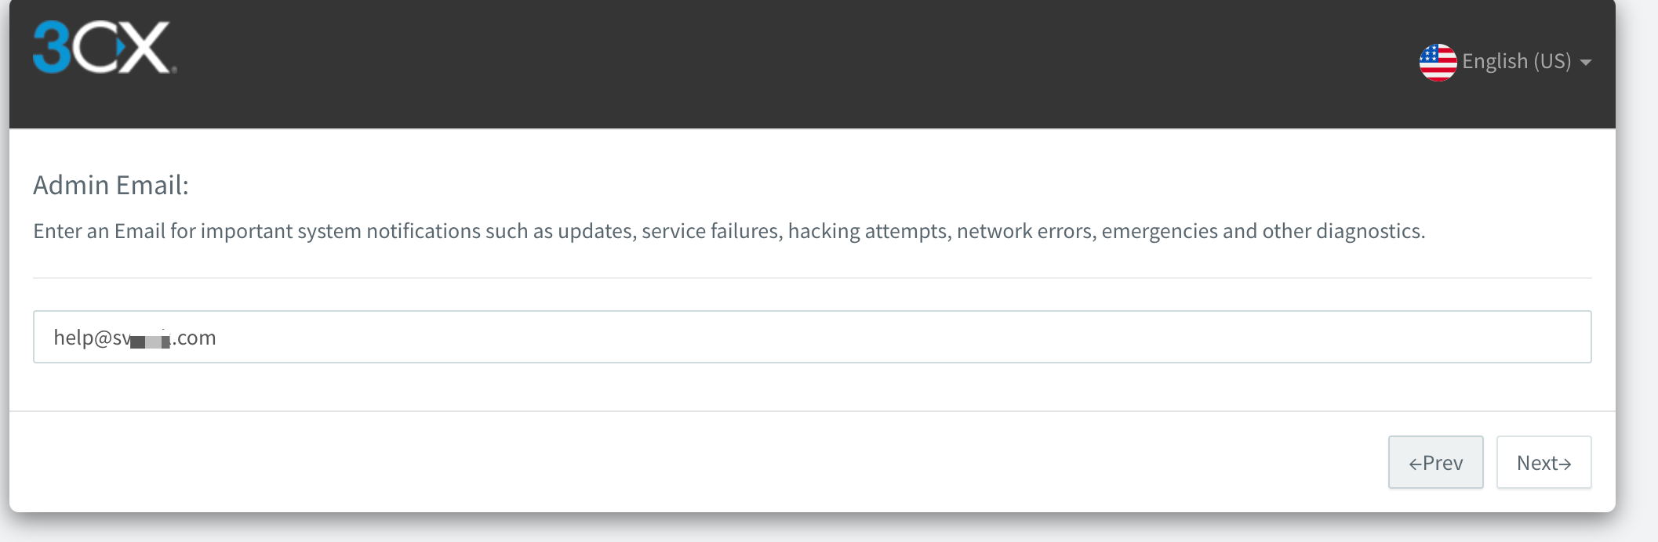This screenshot has height=542, width=1658.
Task: Click the redacted domain part of email
Action: [x=150, y=340]
